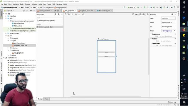This screenshot has width=188, height=106.
Task: Start debugging with the bug icon
Action: (x=144, y=7)
